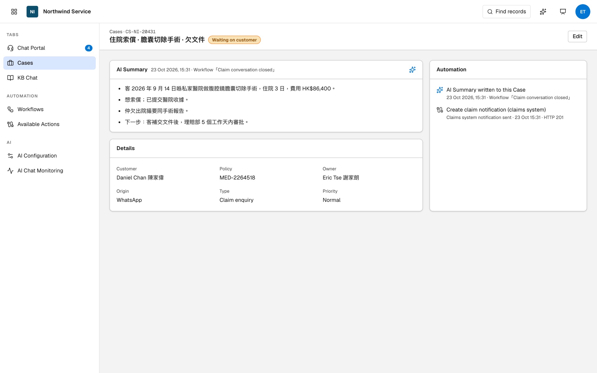
Task: Click the pulse icon beside AI Chat Monitoring
Action: coord(10,171)
